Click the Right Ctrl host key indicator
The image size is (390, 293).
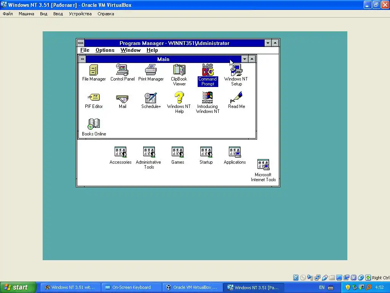pos(380,278)
